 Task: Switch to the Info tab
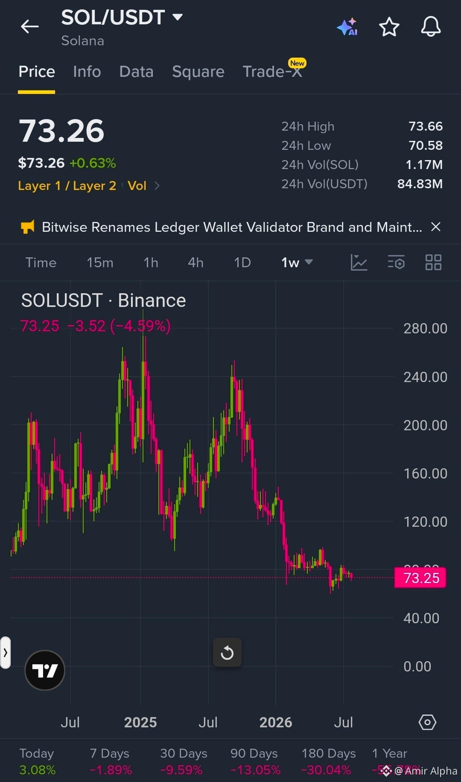pyautogui.click(x=87, y=72)
